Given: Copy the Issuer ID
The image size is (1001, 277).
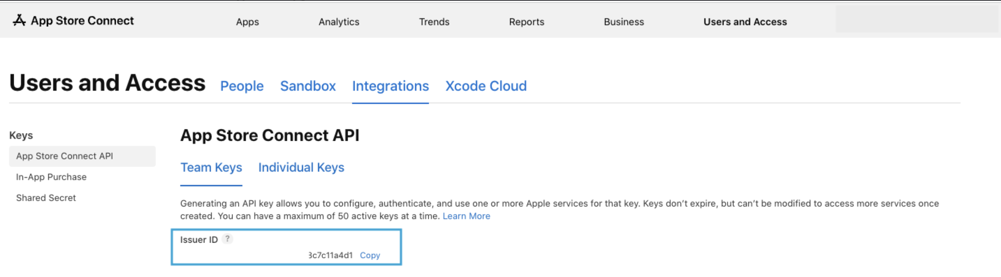Looking at the screenshot, I should [370, 255].
